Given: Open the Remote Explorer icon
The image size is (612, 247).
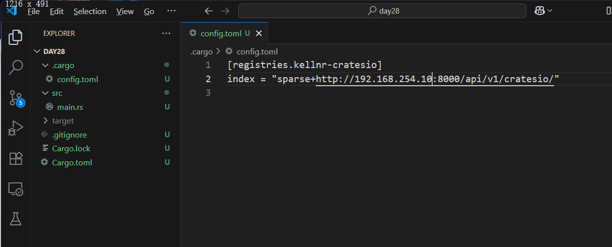Looking at the screenshot, I should pos(16,189).
